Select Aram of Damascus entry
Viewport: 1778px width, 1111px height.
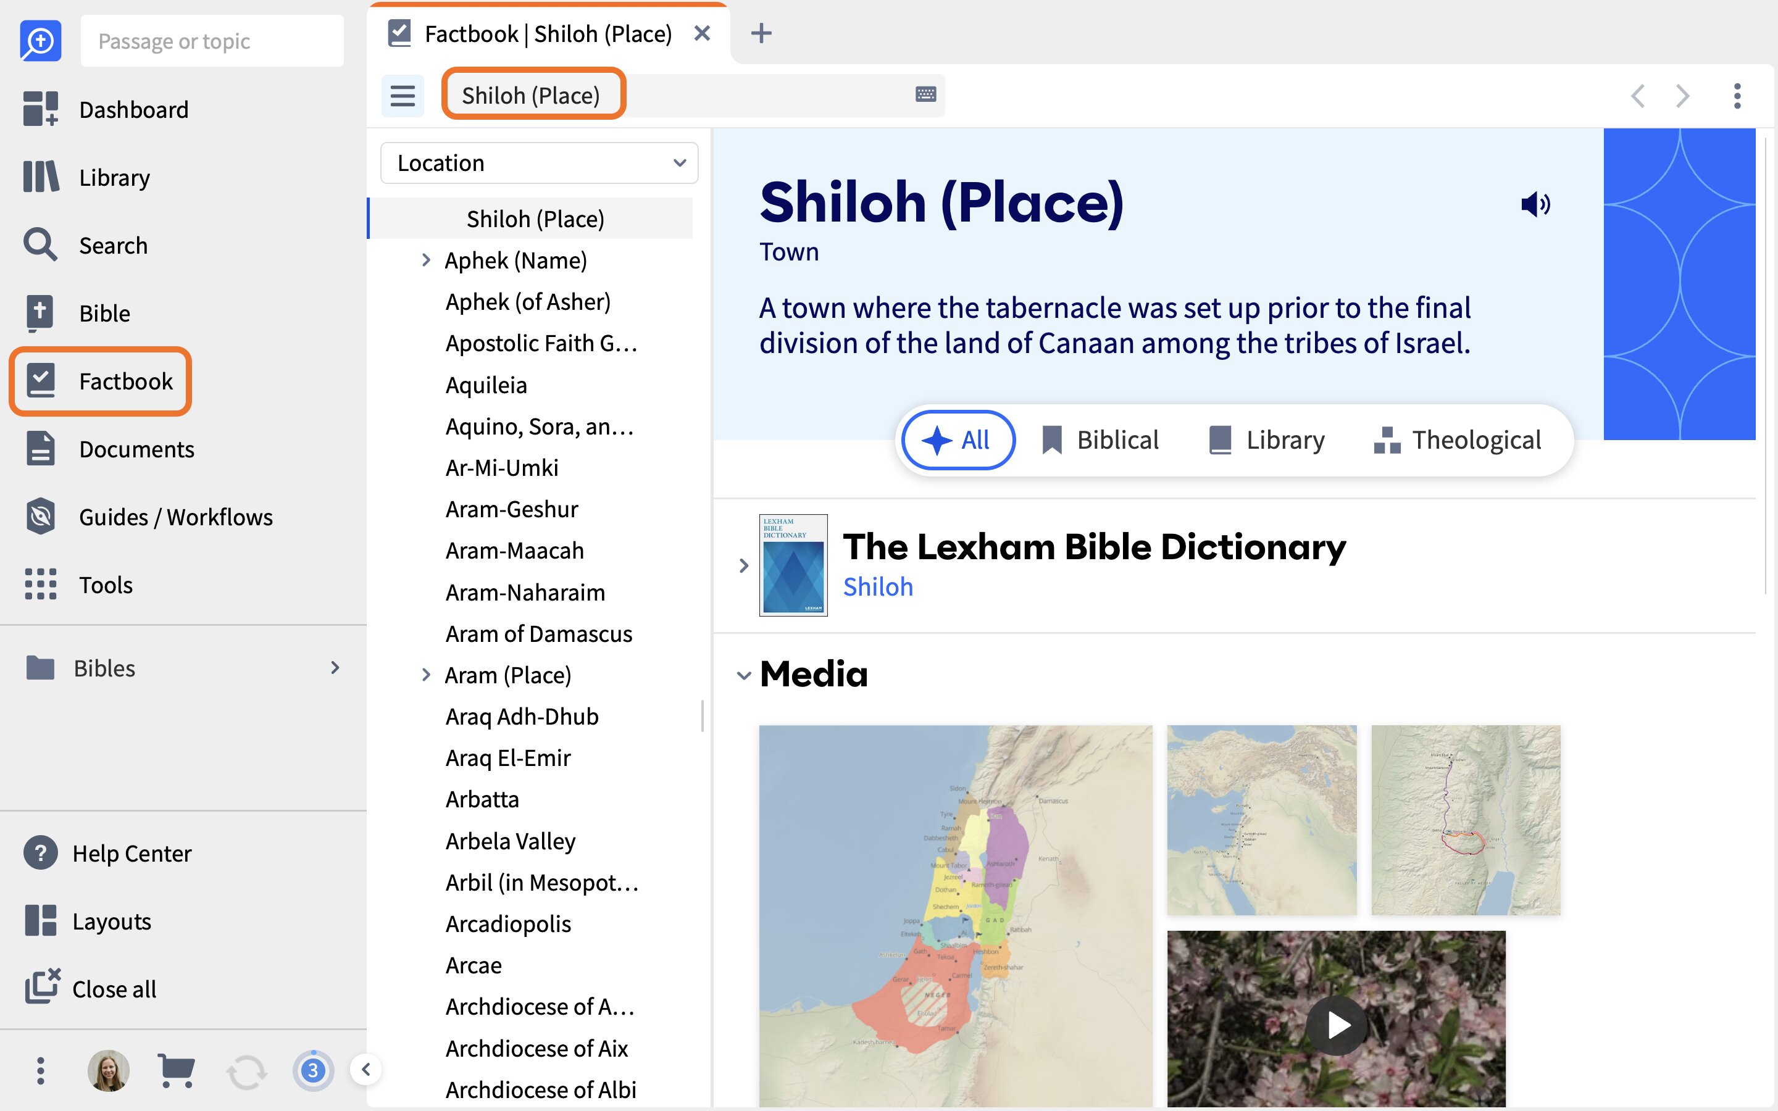[x=538, y=633]
